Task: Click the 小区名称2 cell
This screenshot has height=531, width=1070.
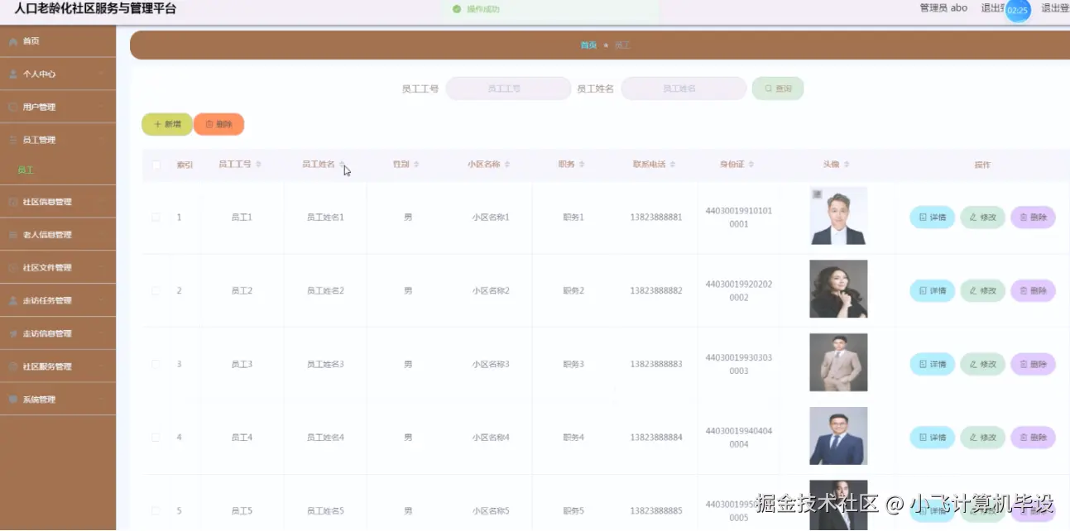Action: point(491,291)
